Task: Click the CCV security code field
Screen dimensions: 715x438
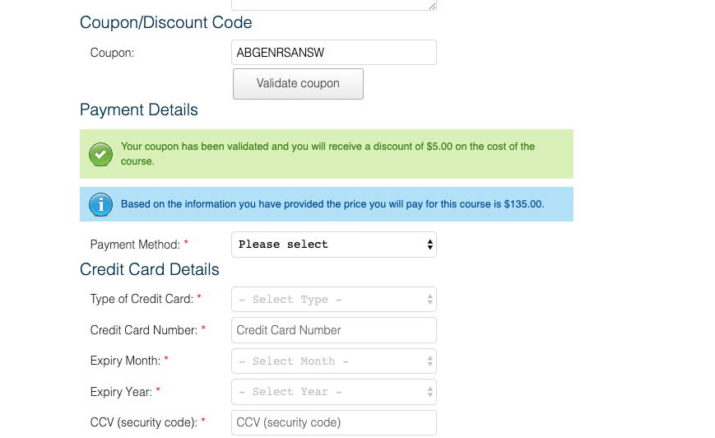Action: click(334, 422)
